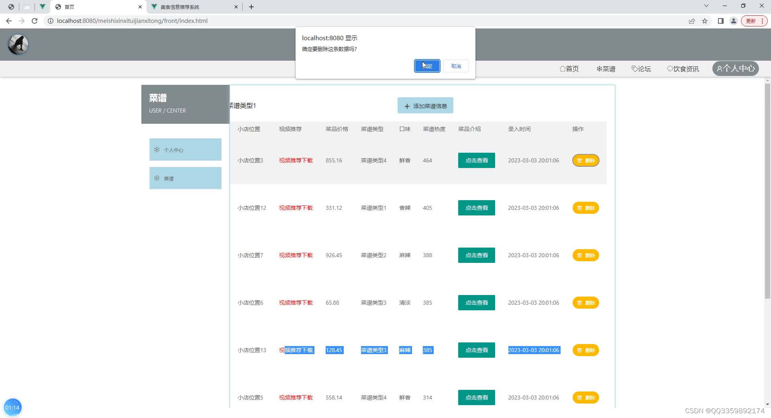This screenshot has height=418, width=771.
Task: Click 点击查看 for 小店位置12
Action: tap(477, 208)
